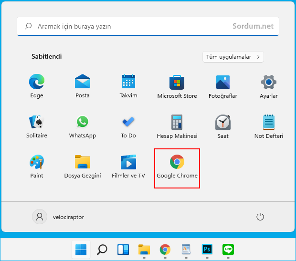The image size is (296, 261).
Task: Click the magnifier icon in search box
Action: click(28, 26)
